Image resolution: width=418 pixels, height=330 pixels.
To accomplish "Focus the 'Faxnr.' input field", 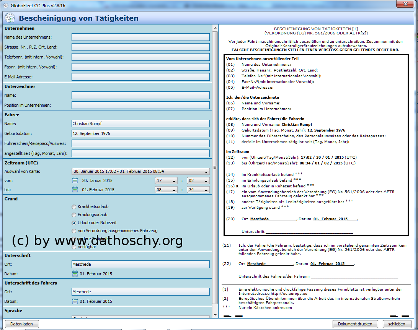I will tap(140, 67).
